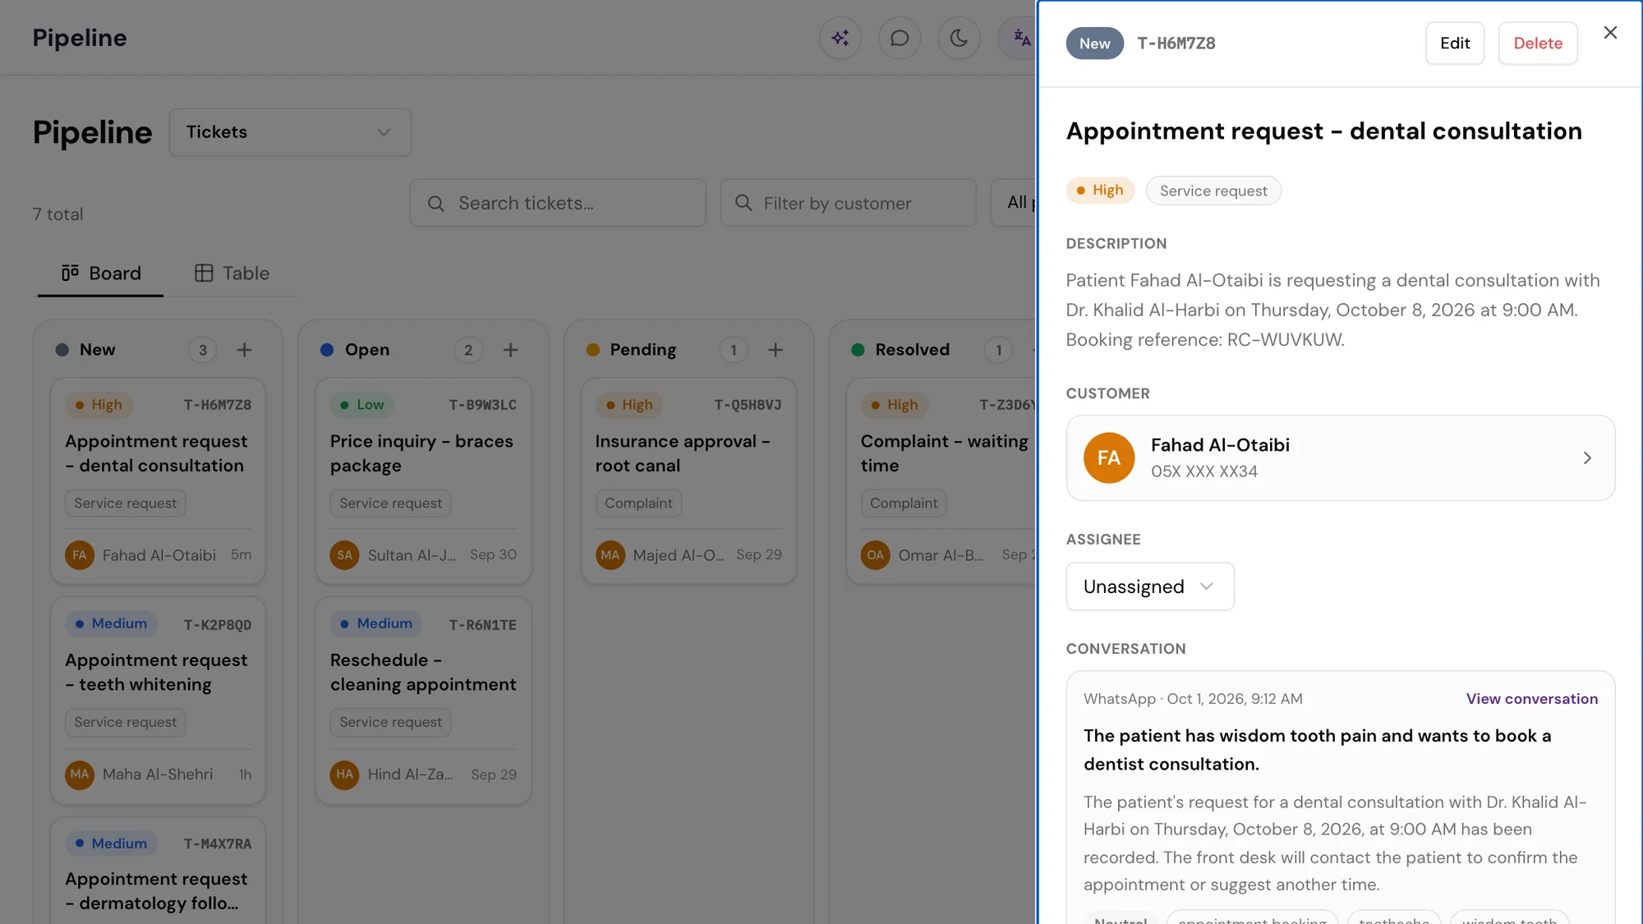Viewport: 1643px width, 924px height.
Task: Click the Service request tag in panel
Action: [1213, 191]
